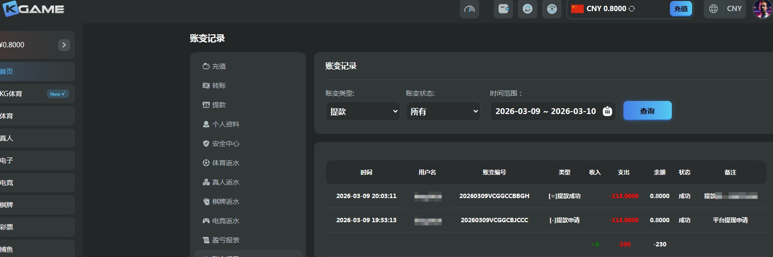The width and height of the screenshot is (773, 257).
Task: Open 真人 in left sidebar
Action: [37, 138]
